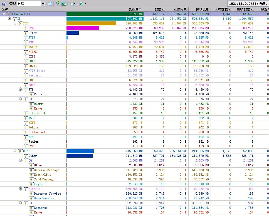Click the magenta HTTP traffic bar
The height and width of the screenshot is (216, 269).
[83, 28]
